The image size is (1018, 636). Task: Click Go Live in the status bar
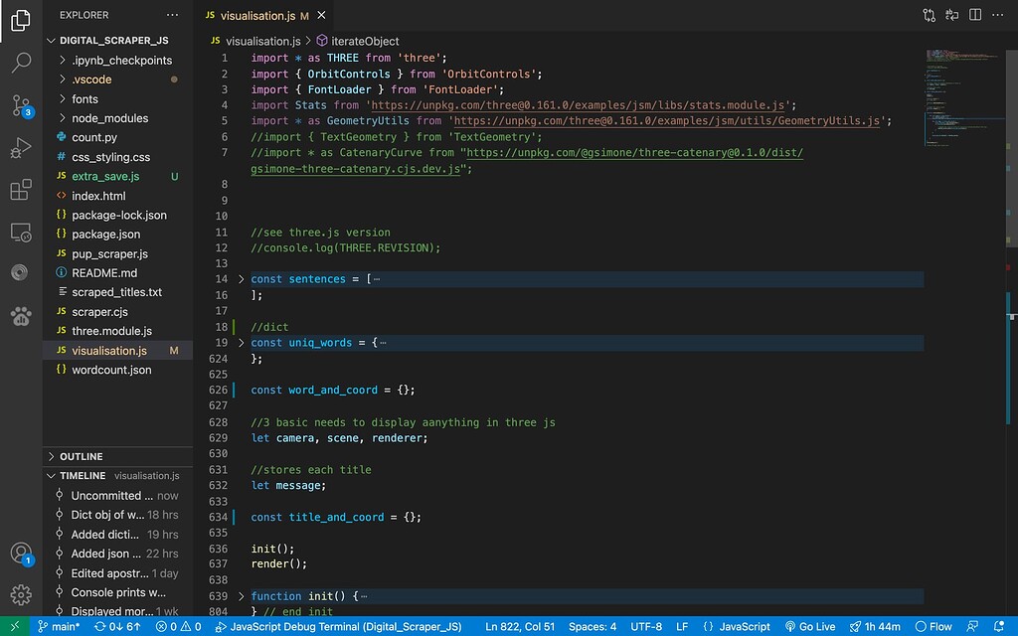tap(813, 626)
